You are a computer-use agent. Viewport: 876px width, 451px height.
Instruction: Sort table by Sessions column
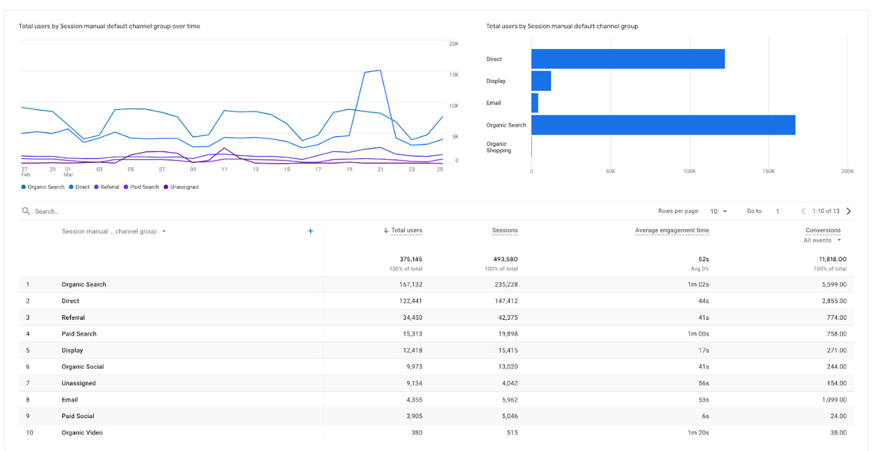(505, 231)
